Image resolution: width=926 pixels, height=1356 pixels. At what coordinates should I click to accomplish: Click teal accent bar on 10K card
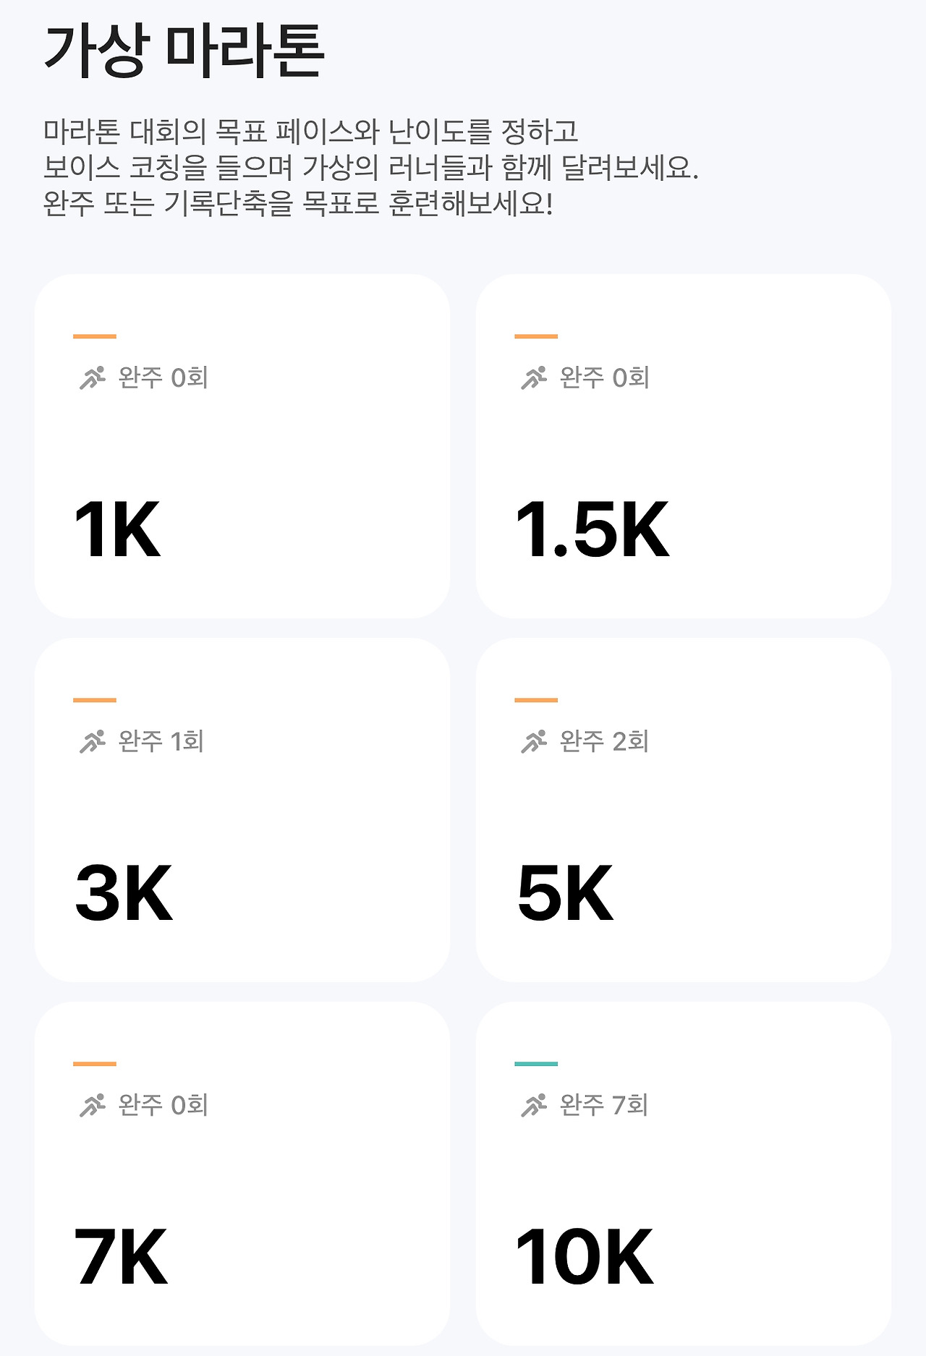[536, 1064]
